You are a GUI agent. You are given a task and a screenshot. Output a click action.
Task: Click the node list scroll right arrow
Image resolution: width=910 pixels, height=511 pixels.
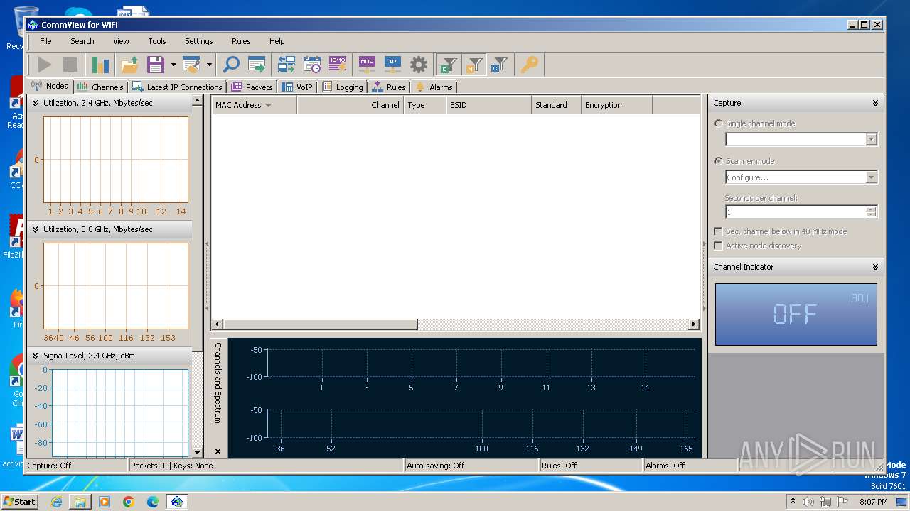point(694,324)
